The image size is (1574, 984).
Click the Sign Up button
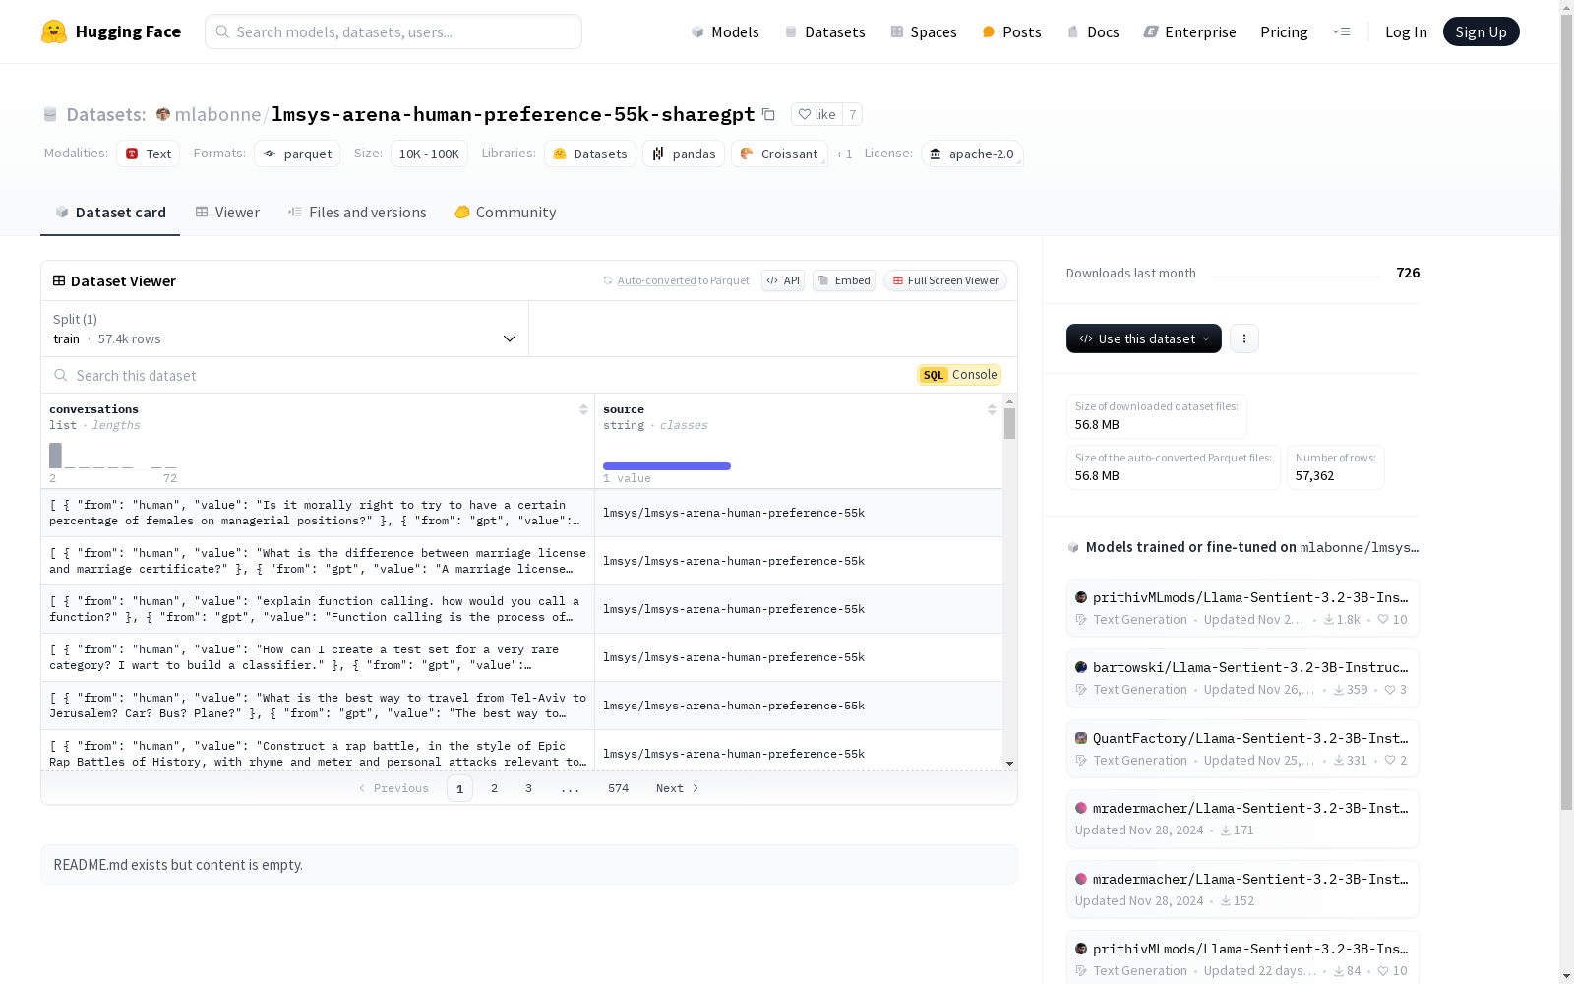pyautogui.click(x=1481, y=31)
